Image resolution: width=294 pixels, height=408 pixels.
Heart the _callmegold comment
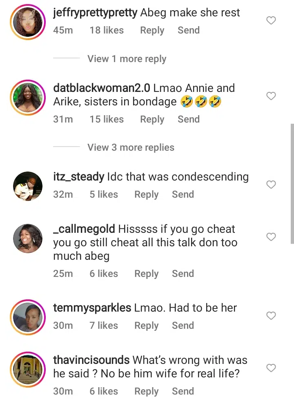(271, 237)
